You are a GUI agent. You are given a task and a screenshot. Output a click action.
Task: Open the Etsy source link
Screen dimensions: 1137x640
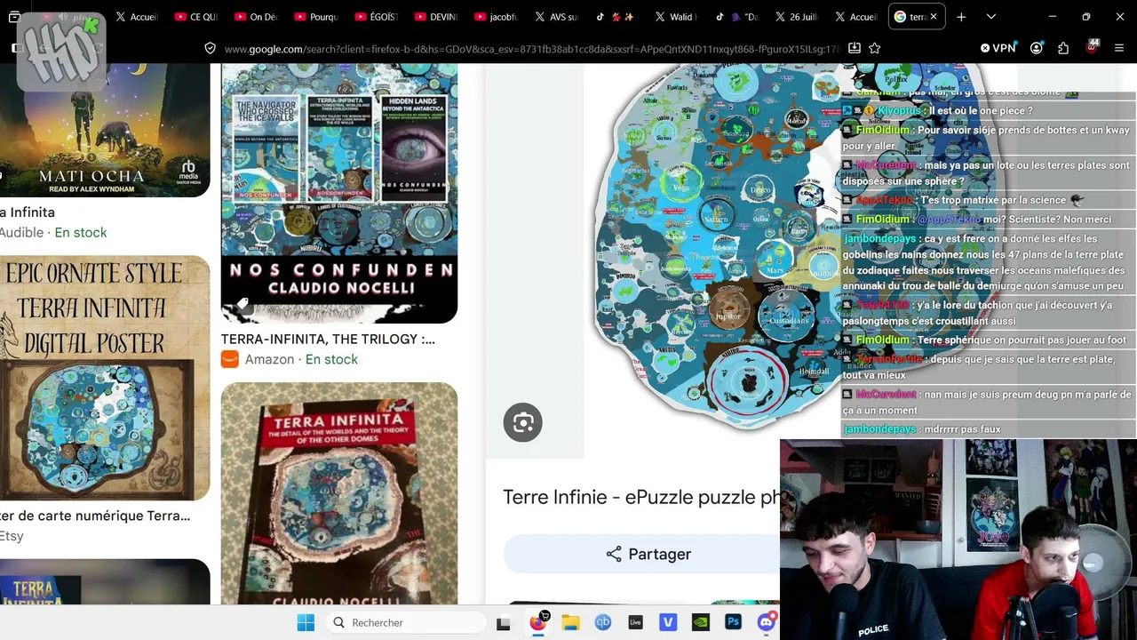[12, 536]
